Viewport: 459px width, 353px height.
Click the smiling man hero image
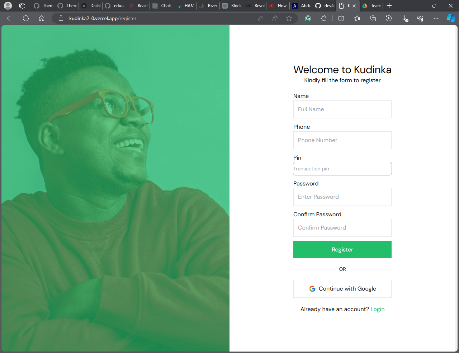[x=115, y=188]
